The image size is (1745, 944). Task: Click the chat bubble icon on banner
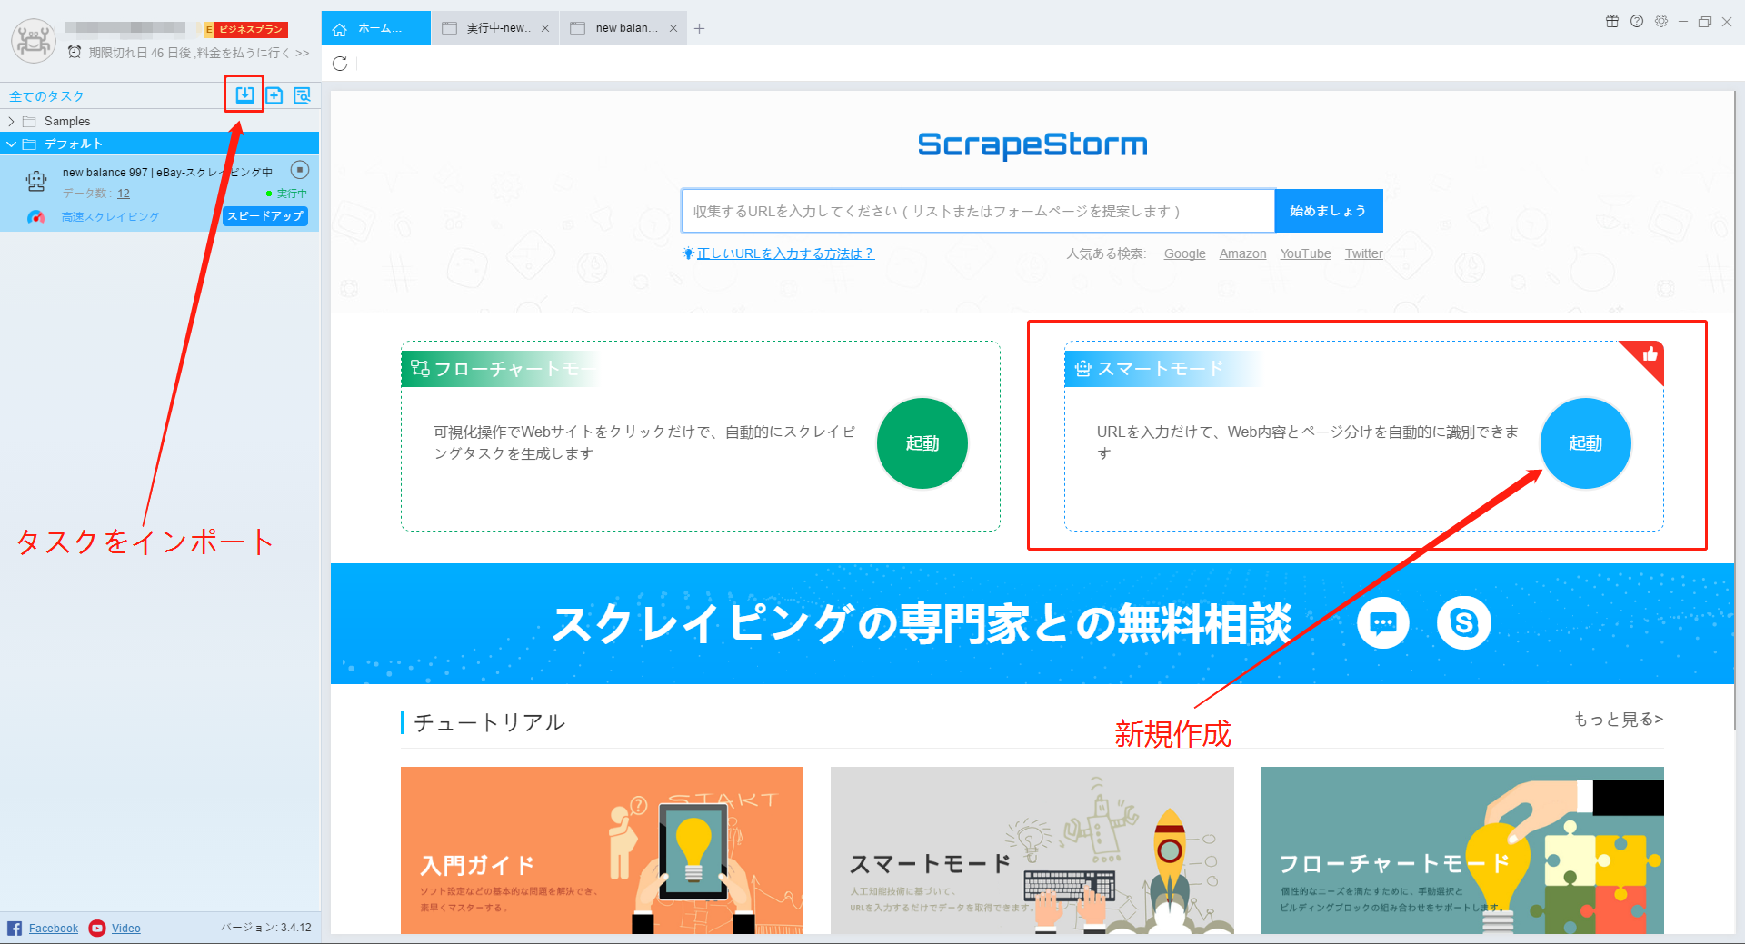pos(1382,623)
